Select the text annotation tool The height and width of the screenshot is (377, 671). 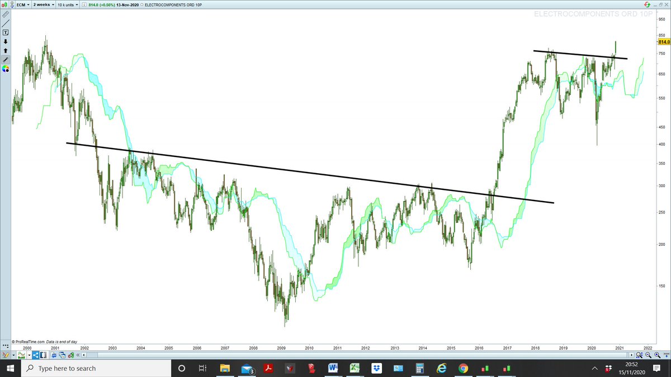pyautogui.click(x=6, y=32)
